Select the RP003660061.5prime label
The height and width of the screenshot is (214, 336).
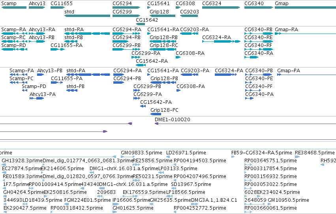[270, 208]
